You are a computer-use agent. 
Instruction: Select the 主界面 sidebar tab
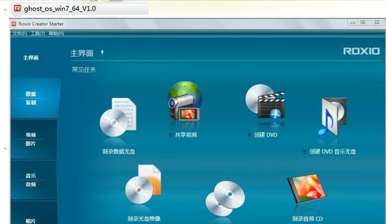pyautogui.click(x=31, y=58)
